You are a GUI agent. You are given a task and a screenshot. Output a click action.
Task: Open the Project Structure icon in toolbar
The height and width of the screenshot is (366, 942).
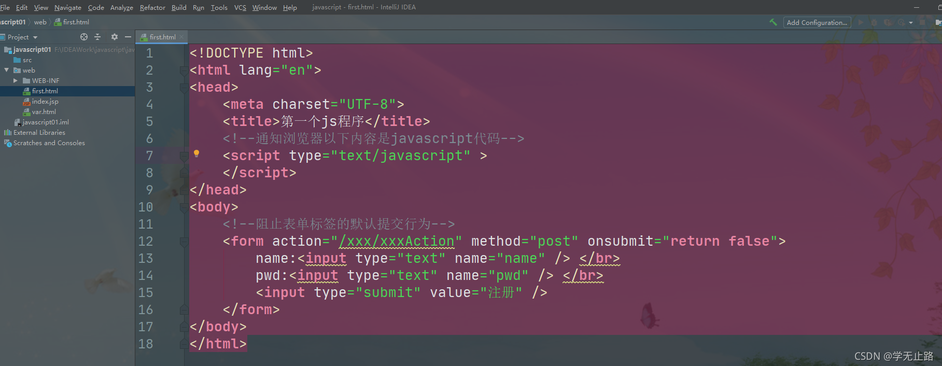click(938, 22)
